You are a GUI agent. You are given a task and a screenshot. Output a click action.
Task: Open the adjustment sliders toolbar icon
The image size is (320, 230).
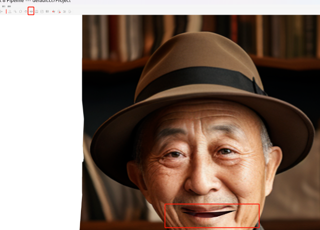(x=64, y=11)
